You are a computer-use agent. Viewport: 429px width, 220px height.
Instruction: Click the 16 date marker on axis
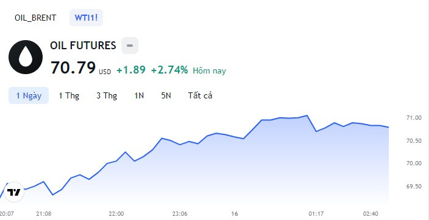tap(235, 214)
